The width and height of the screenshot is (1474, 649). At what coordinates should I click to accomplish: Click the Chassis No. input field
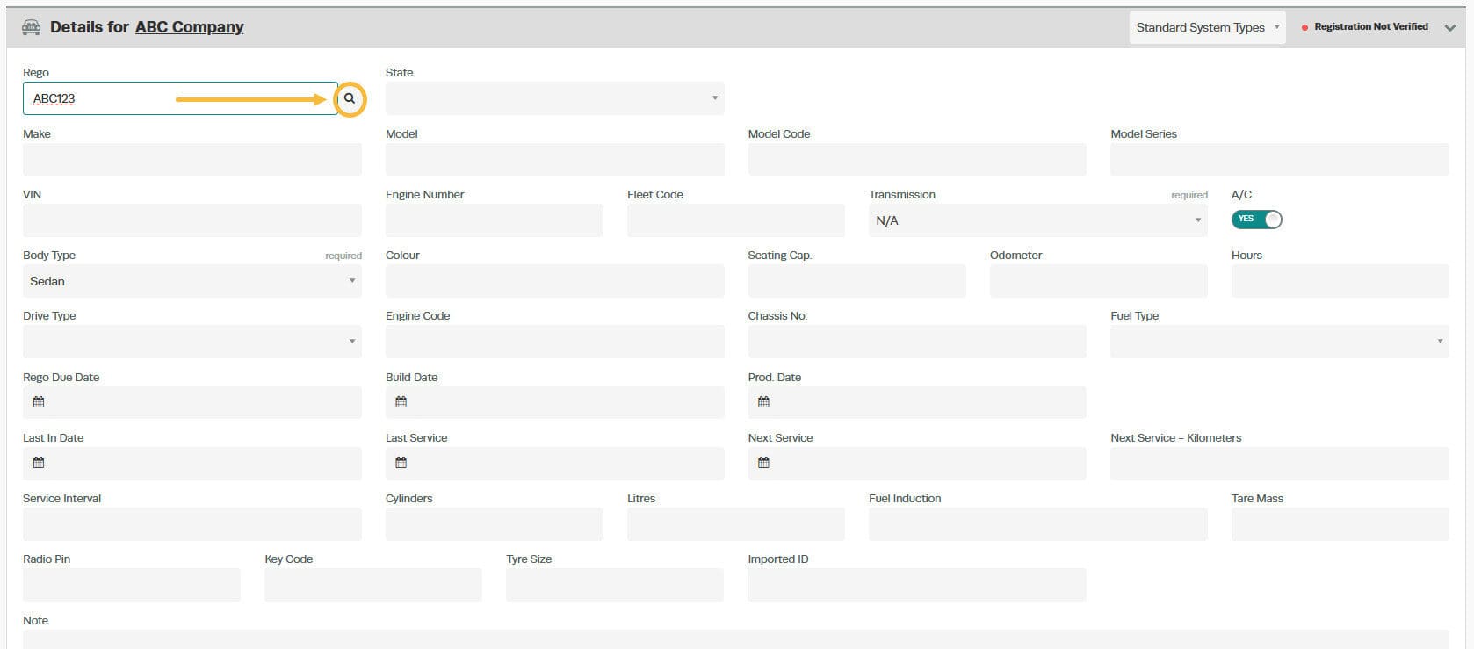click(917, 342)
